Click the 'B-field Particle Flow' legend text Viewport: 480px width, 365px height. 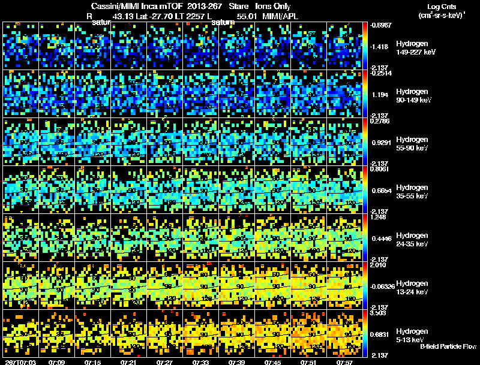click(x=448, y=346)
